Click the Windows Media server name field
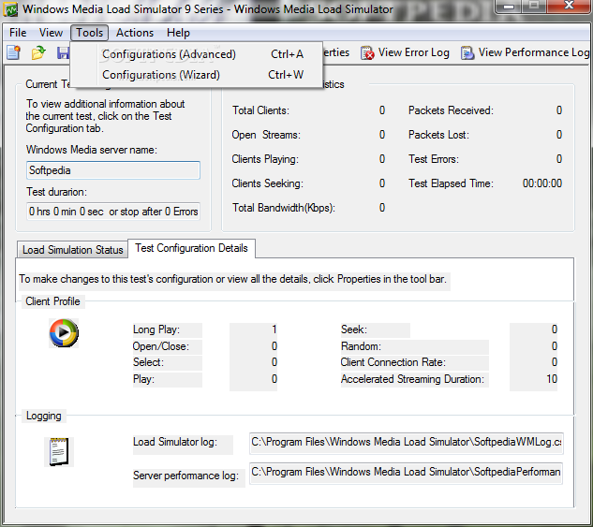Image resolution: width=593 pixels, height=527 pixels. pyautogui.click(x=113, y=170)
